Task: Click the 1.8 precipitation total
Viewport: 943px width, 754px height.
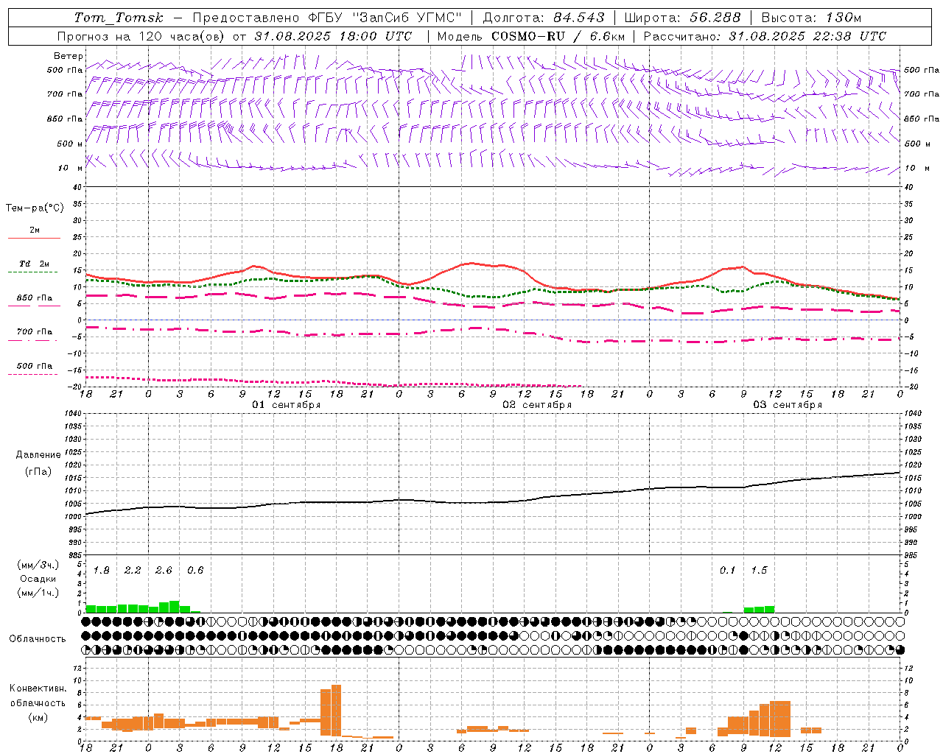Action: [102, 571]
